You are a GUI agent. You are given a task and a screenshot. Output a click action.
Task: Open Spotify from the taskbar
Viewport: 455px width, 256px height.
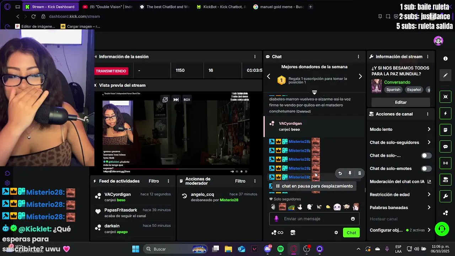point(280,249)
